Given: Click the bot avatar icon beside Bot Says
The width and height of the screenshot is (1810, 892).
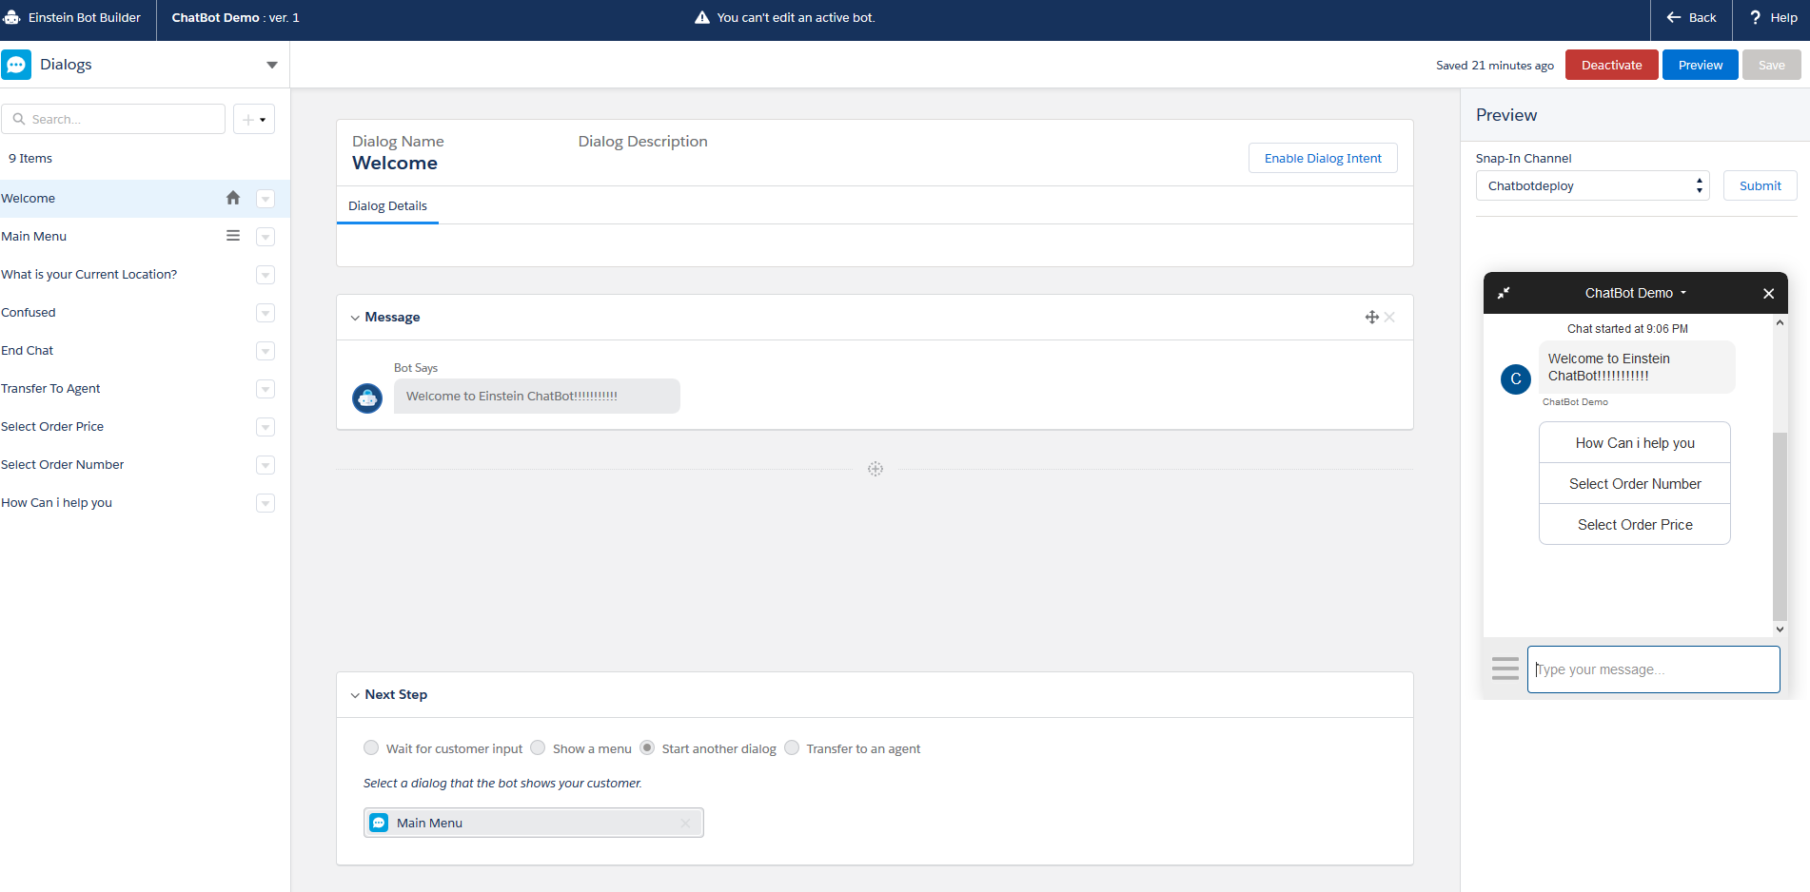Looking at the screenshot, I should tap(367, 398).
